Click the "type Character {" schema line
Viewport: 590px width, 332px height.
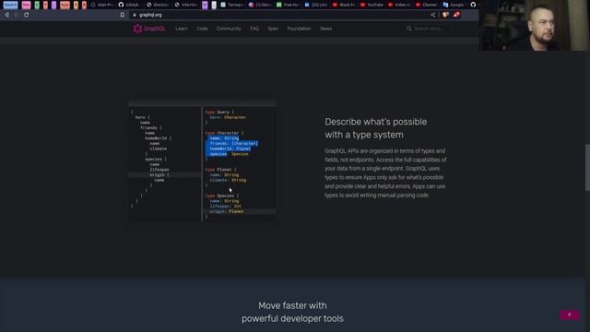(x=224, y=133)
